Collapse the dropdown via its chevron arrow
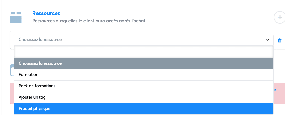Viewport: 285px width, 115px height. [267, 40]
